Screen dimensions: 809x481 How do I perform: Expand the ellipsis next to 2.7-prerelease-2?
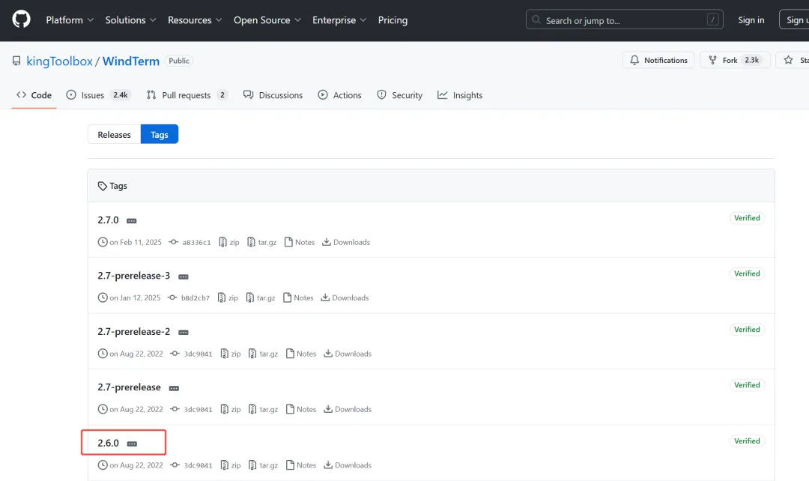coord(184,333)
